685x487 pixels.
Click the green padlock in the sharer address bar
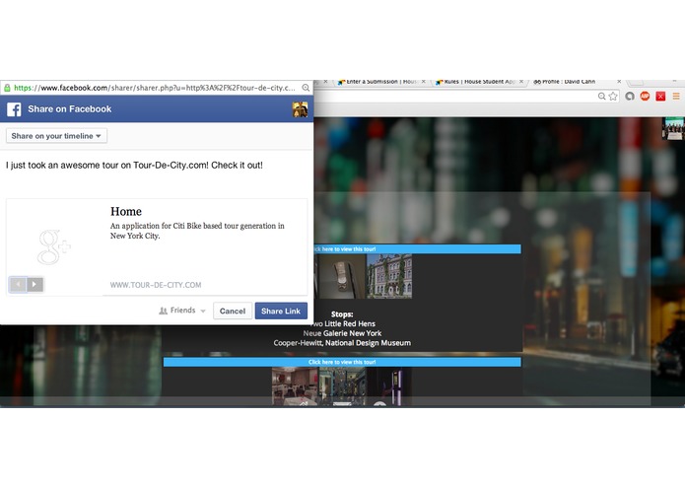pyautogui.click(x=7, y=88)
